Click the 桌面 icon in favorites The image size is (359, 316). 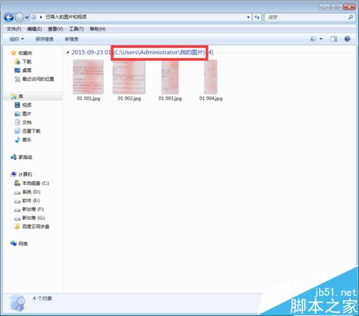(17, 70)
